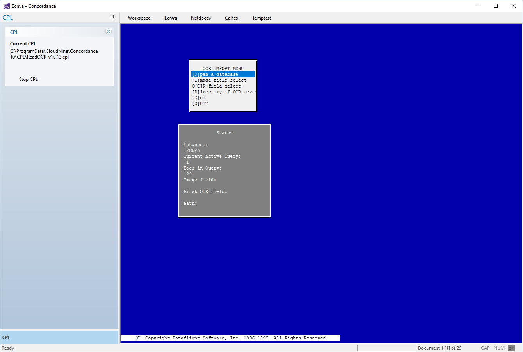Image resolution: width=523 pixels, height=352 pixels.
Task: Click the Database: ECNVA status value
Action: tap(193, 150)
